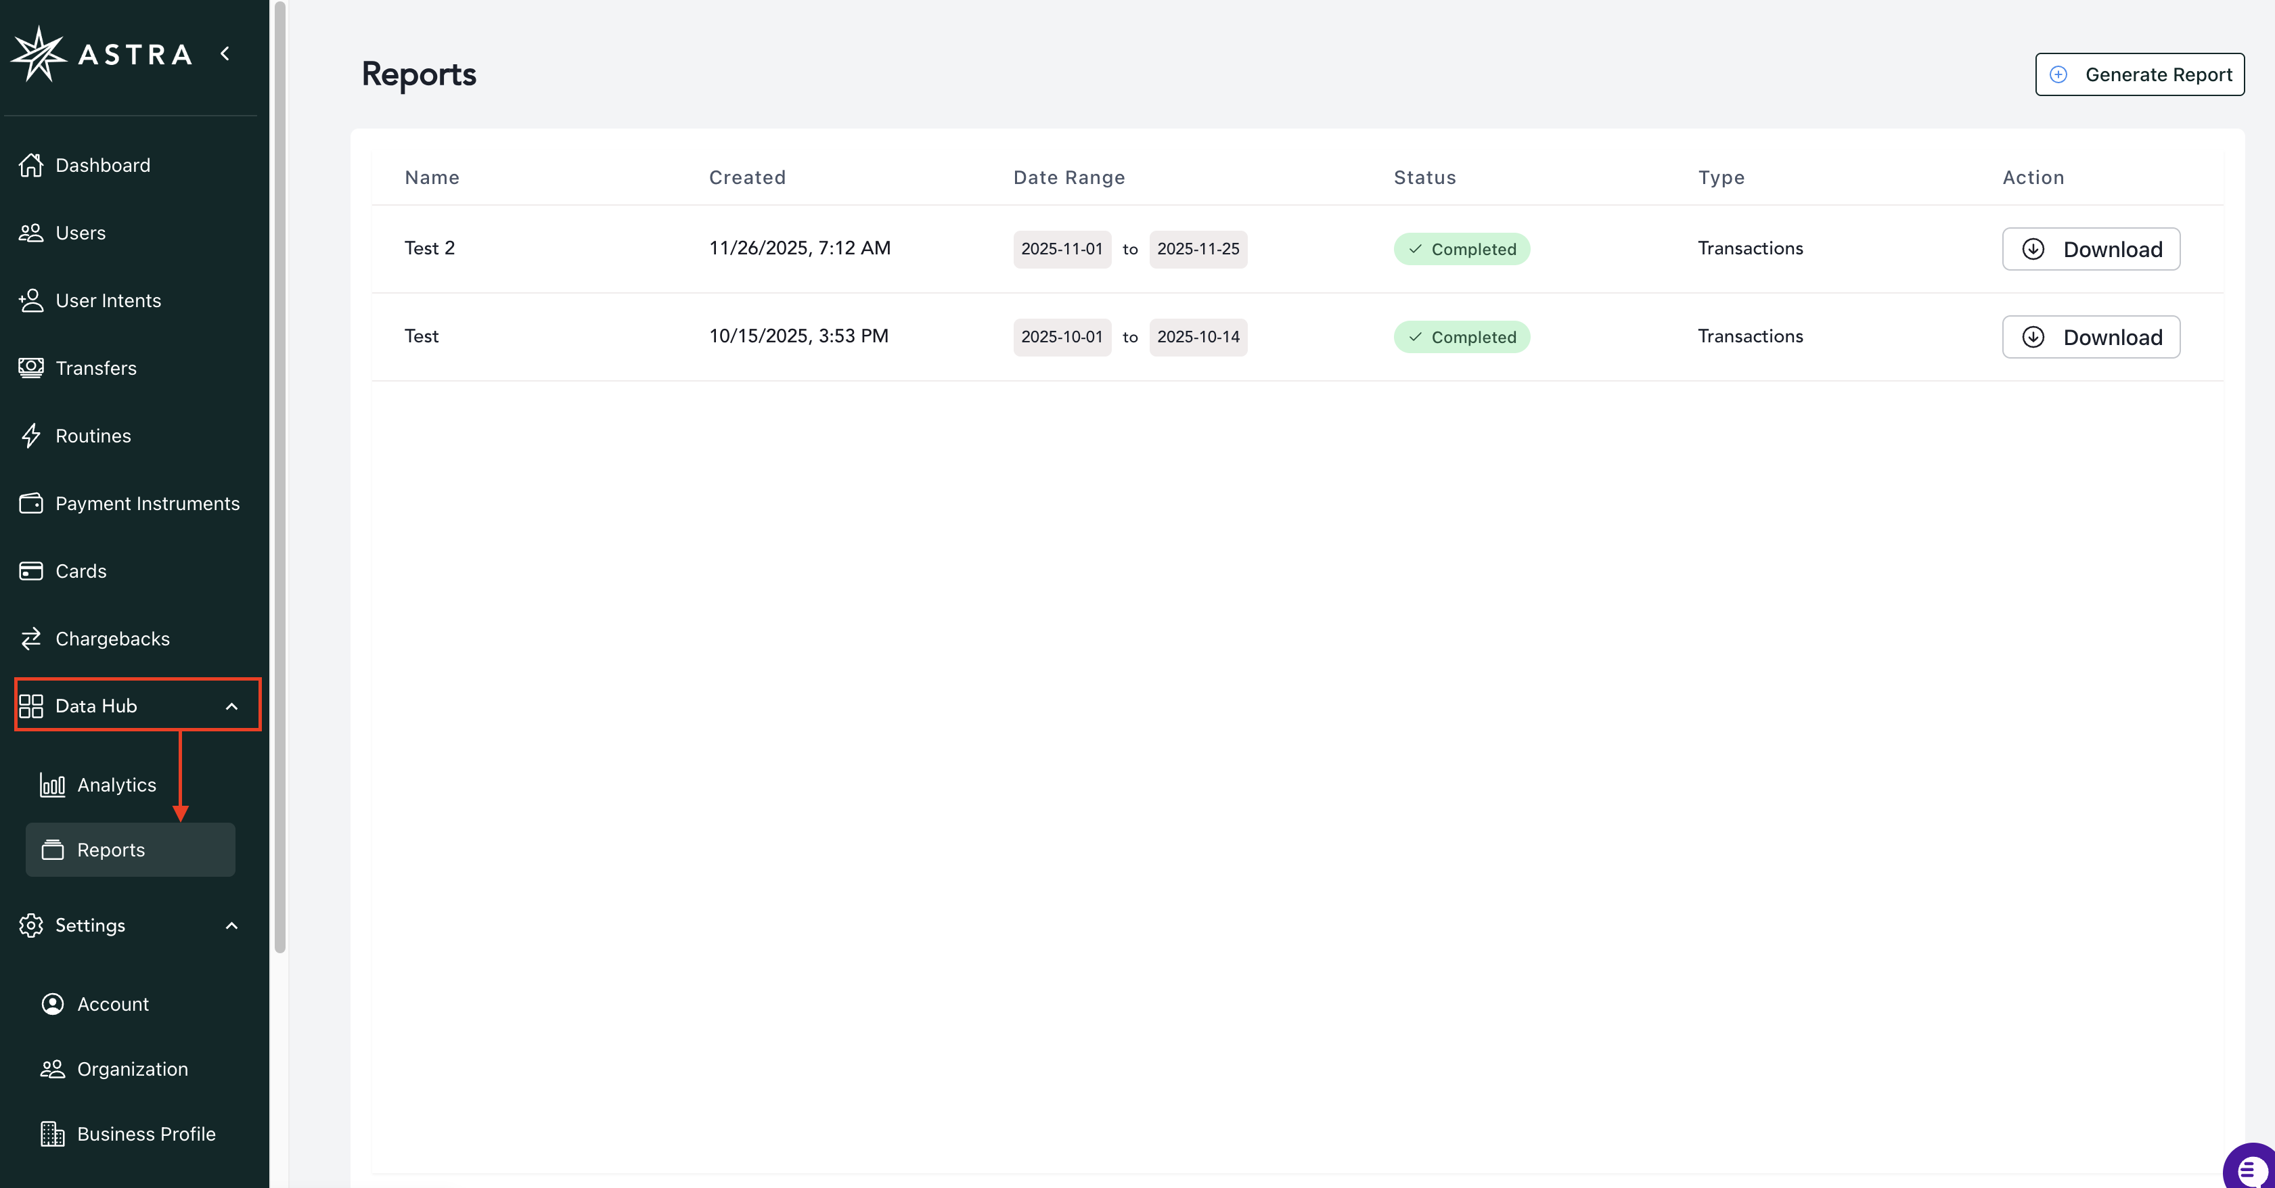
Task: Download the Test report from 10/15/2025
Action: pos(2090,336)
